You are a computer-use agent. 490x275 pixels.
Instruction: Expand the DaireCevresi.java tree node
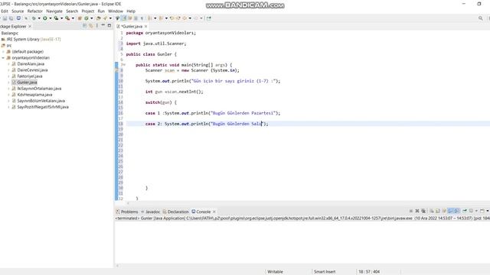pos(8,70)
